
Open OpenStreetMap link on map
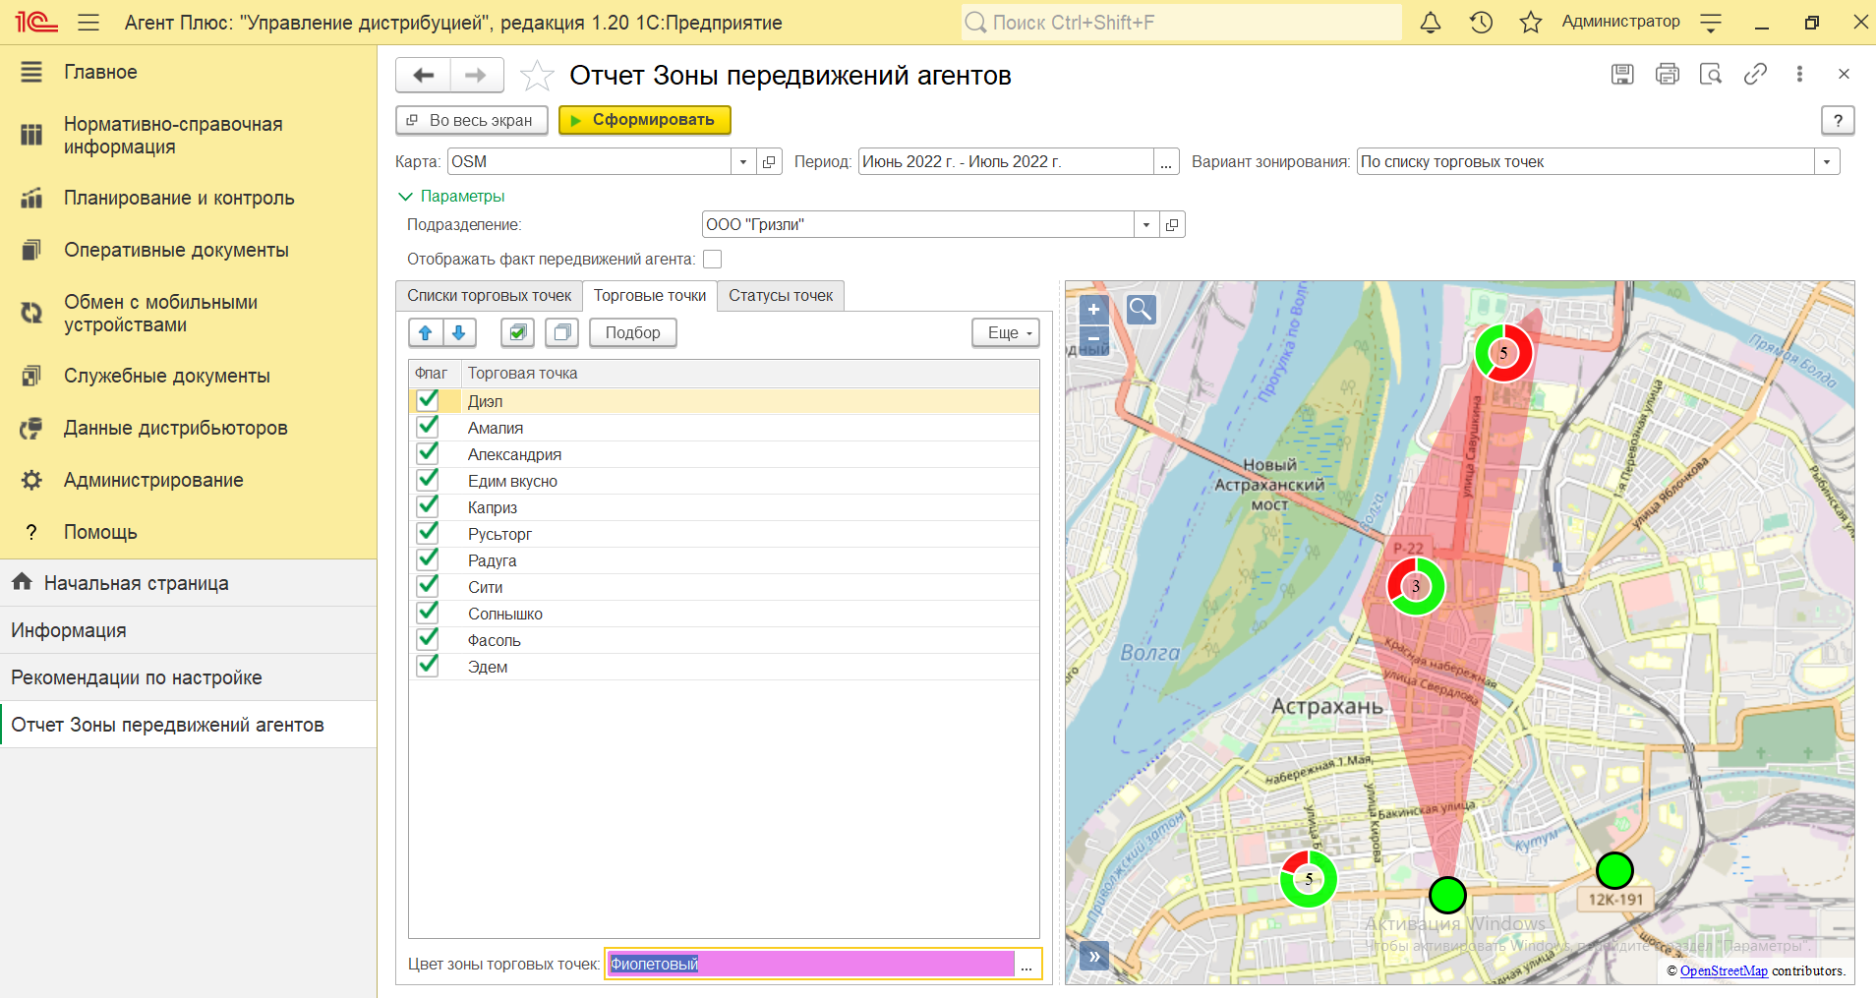coord(1724,970)
